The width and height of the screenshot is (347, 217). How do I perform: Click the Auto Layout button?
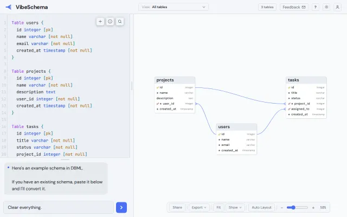coord(261,207)
